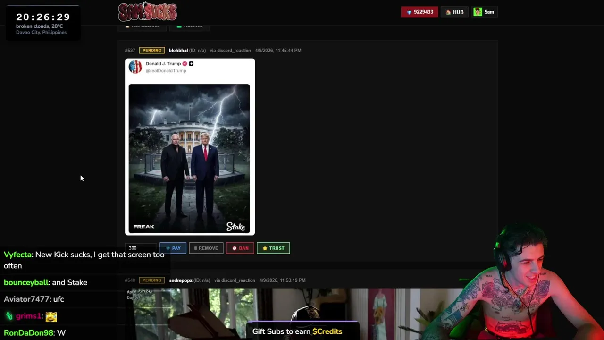Click 'Davao City, Philippines' location text
Screen dimensions: 604x340
click(41, 32)
